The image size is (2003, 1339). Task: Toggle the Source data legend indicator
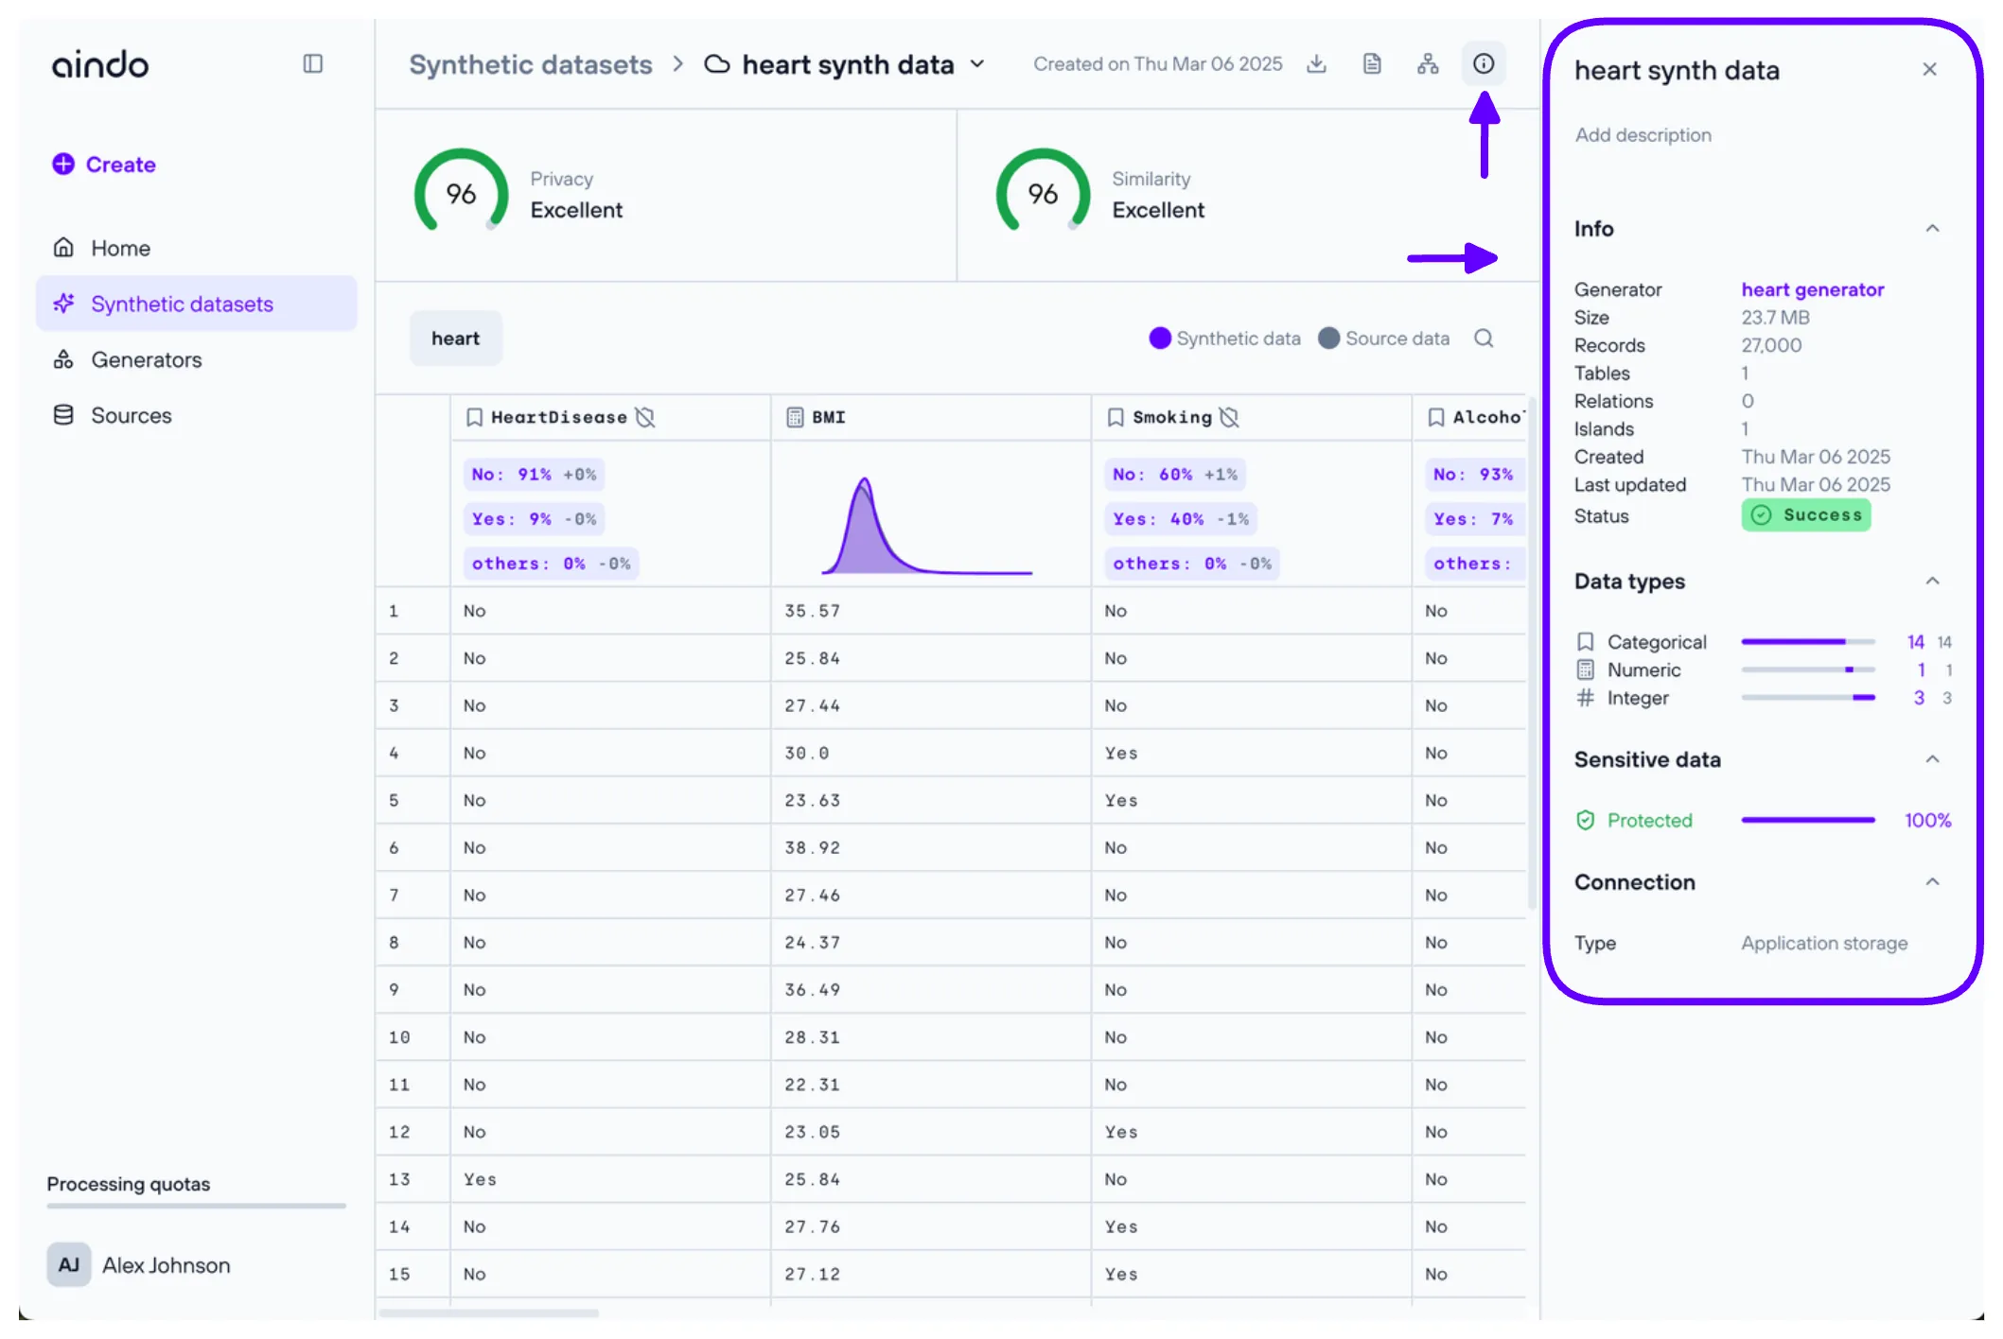[1328, 339]
